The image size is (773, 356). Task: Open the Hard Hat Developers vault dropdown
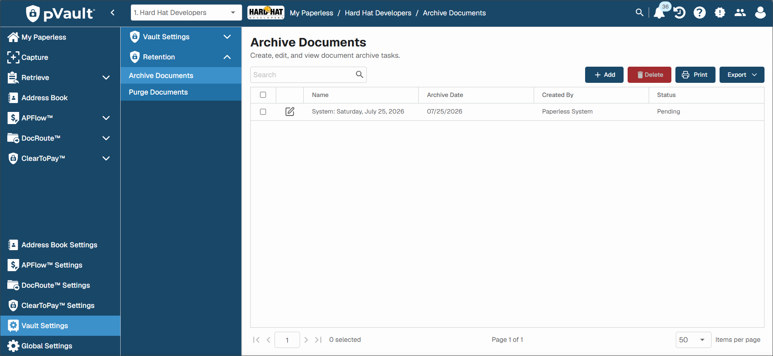pos(186,13)
